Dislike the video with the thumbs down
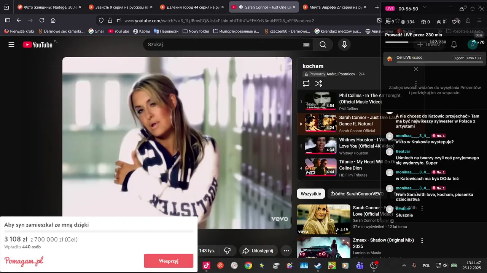Screen dimensions: 487x273 (228, 251)
